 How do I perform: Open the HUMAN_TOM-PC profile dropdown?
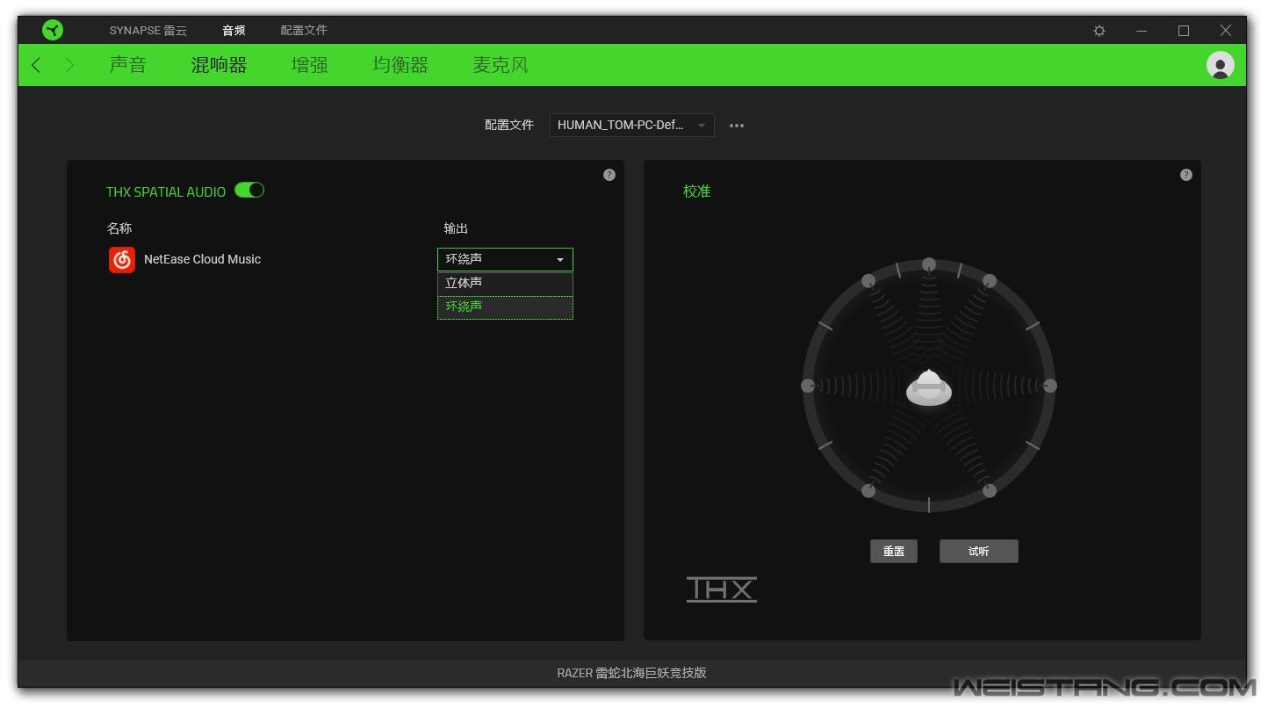[x=631, y=126]
